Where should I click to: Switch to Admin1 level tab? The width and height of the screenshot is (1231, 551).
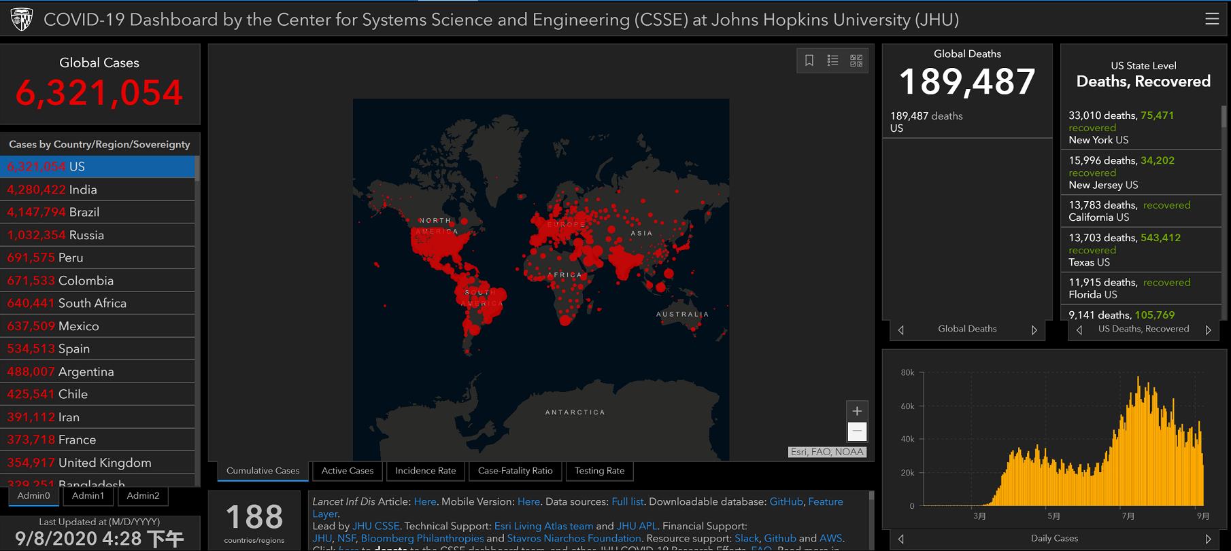88,496
